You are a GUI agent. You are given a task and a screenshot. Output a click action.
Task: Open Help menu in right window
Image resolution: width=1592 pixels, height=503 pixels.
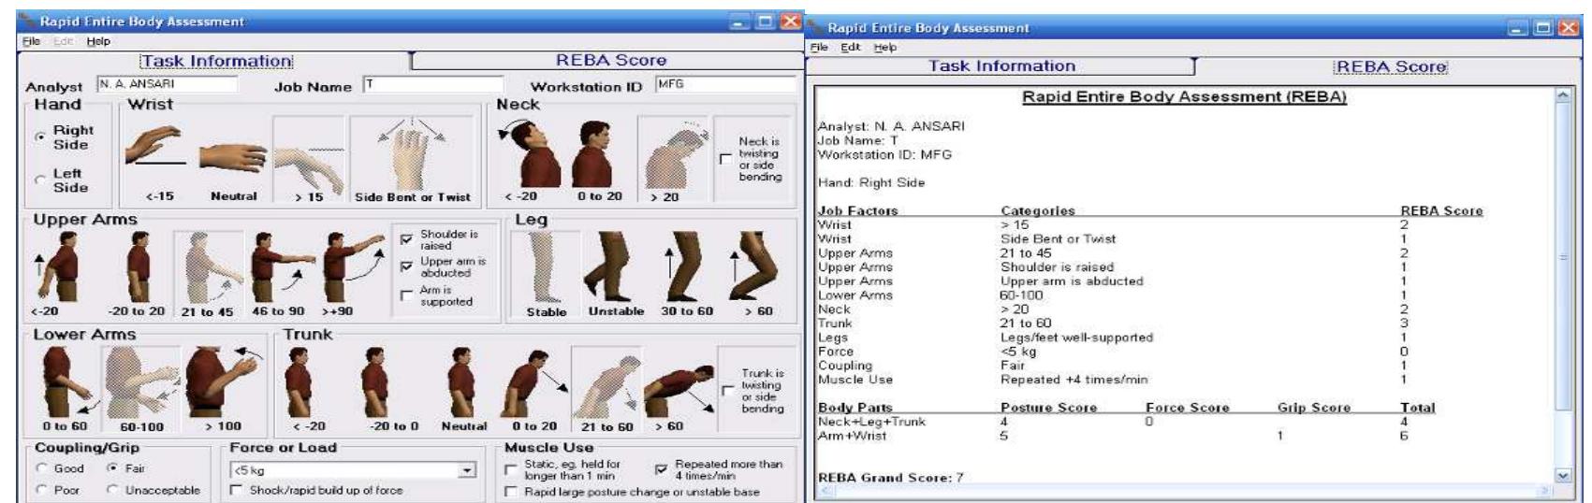885,48
